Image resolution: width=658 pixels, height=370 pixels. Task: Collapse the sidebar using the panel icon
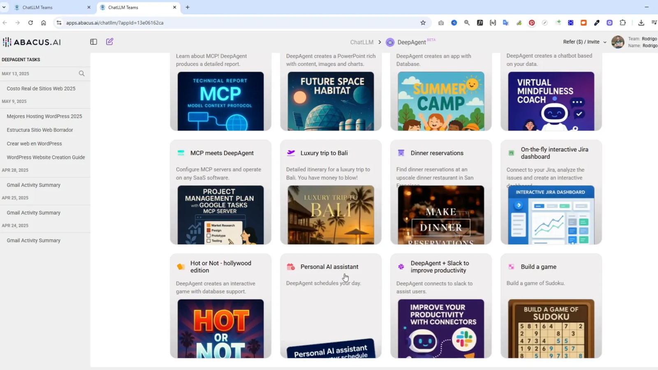[93, 42]
